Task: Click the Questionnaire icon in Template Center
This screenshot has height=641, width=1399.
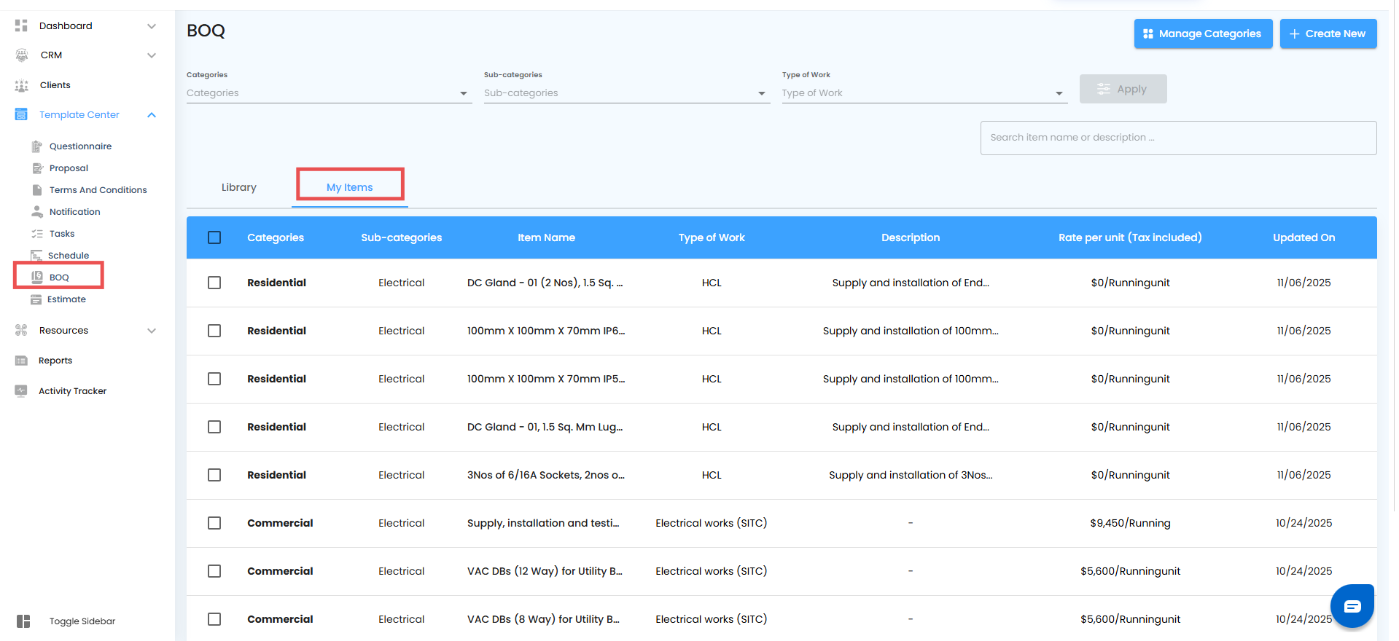Action: coord(37,146)
